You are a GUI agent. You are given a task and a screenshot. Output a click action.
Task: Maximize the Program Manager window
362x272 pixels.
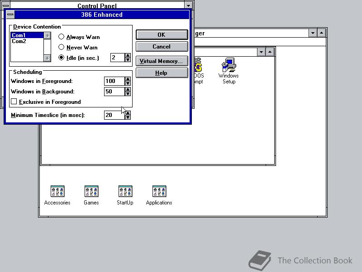(322, 33)
